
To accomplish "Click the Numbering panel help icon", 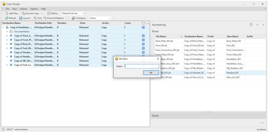I will coord(251,25).
